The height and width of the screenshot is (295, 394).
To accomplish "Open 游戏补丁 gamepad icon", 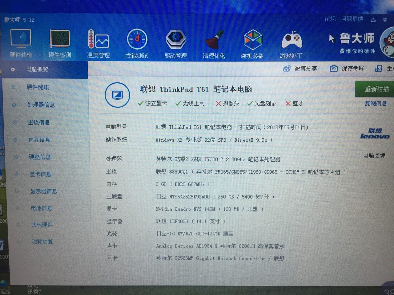I will 291,44.
